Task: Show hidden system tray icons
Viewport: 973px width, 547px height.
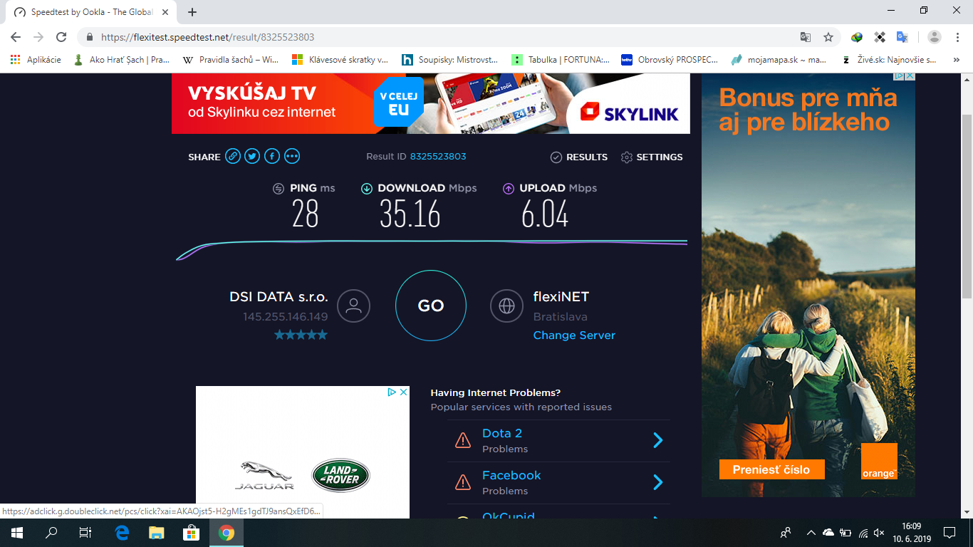Action: [811, 533]
